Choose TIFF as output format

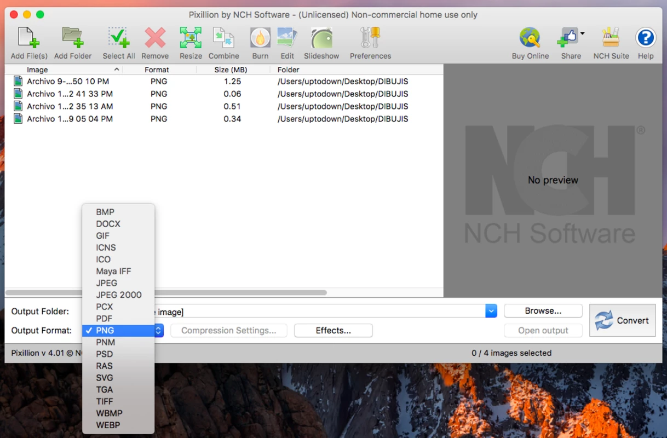coord(118,402)
